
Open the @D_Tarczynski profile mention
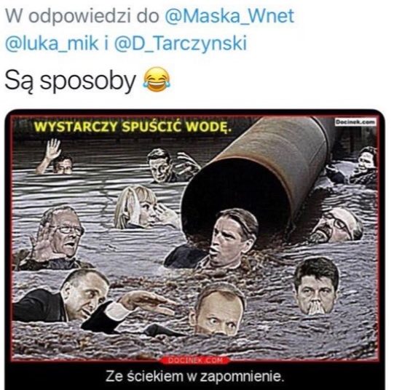(x=180, y=43)
